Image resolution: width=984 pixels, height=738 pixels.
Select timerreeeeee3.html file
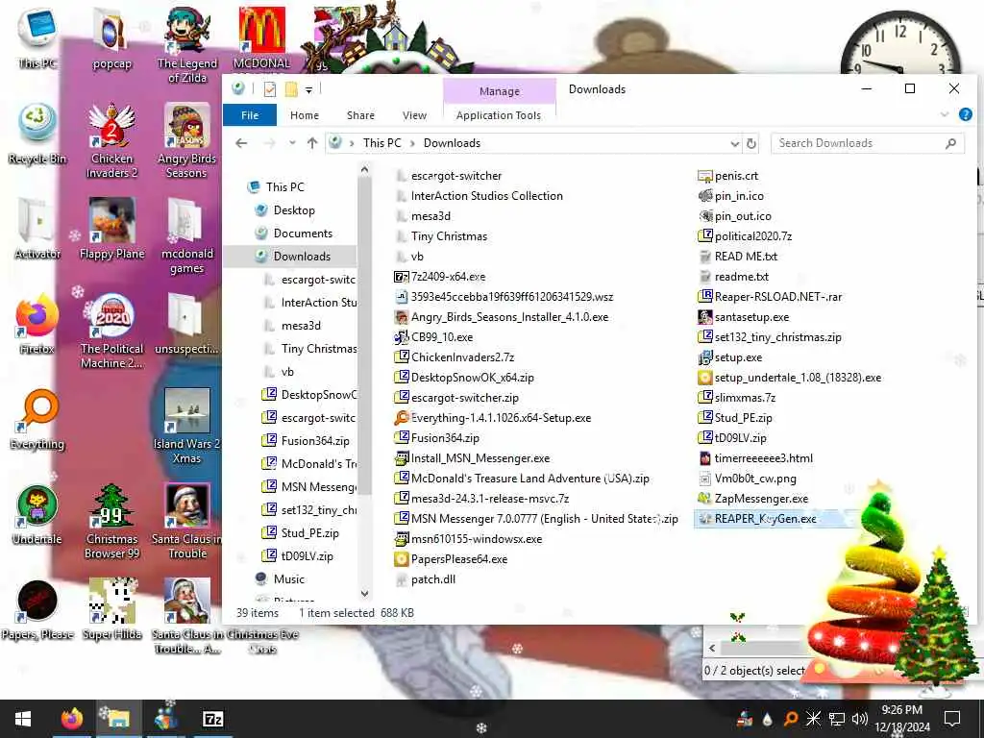point(763,458)
